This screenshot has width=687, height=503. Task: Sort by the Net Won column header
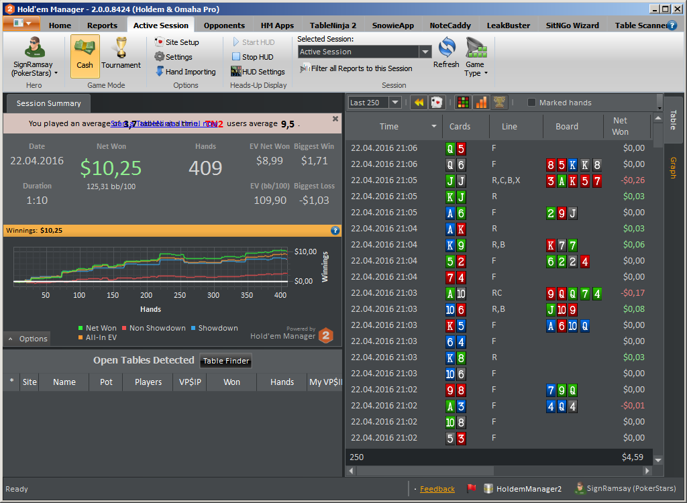pyautogui.click(x=627, y=126)
